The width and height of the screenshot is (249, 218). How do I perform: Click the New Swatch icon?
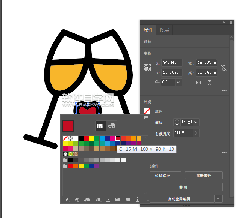pyautogui.click(x=128, y=200)
